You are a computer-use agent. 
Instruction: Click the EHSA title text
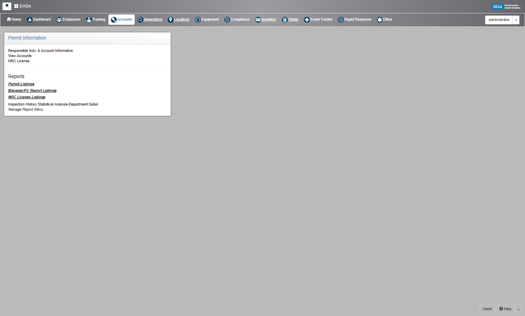pos(25,6)
